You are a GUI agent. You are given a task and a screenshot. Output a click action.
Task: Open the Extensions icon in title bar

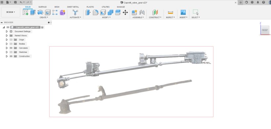click(247, 2)
